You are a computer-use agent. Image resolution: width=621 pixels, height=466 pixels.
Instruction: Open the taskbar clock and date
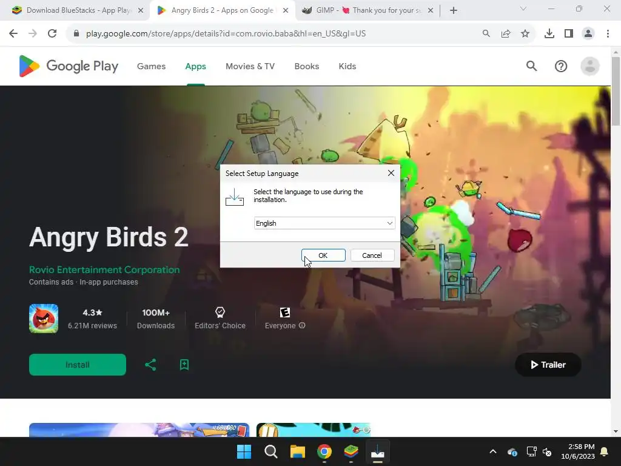[578, 451]
